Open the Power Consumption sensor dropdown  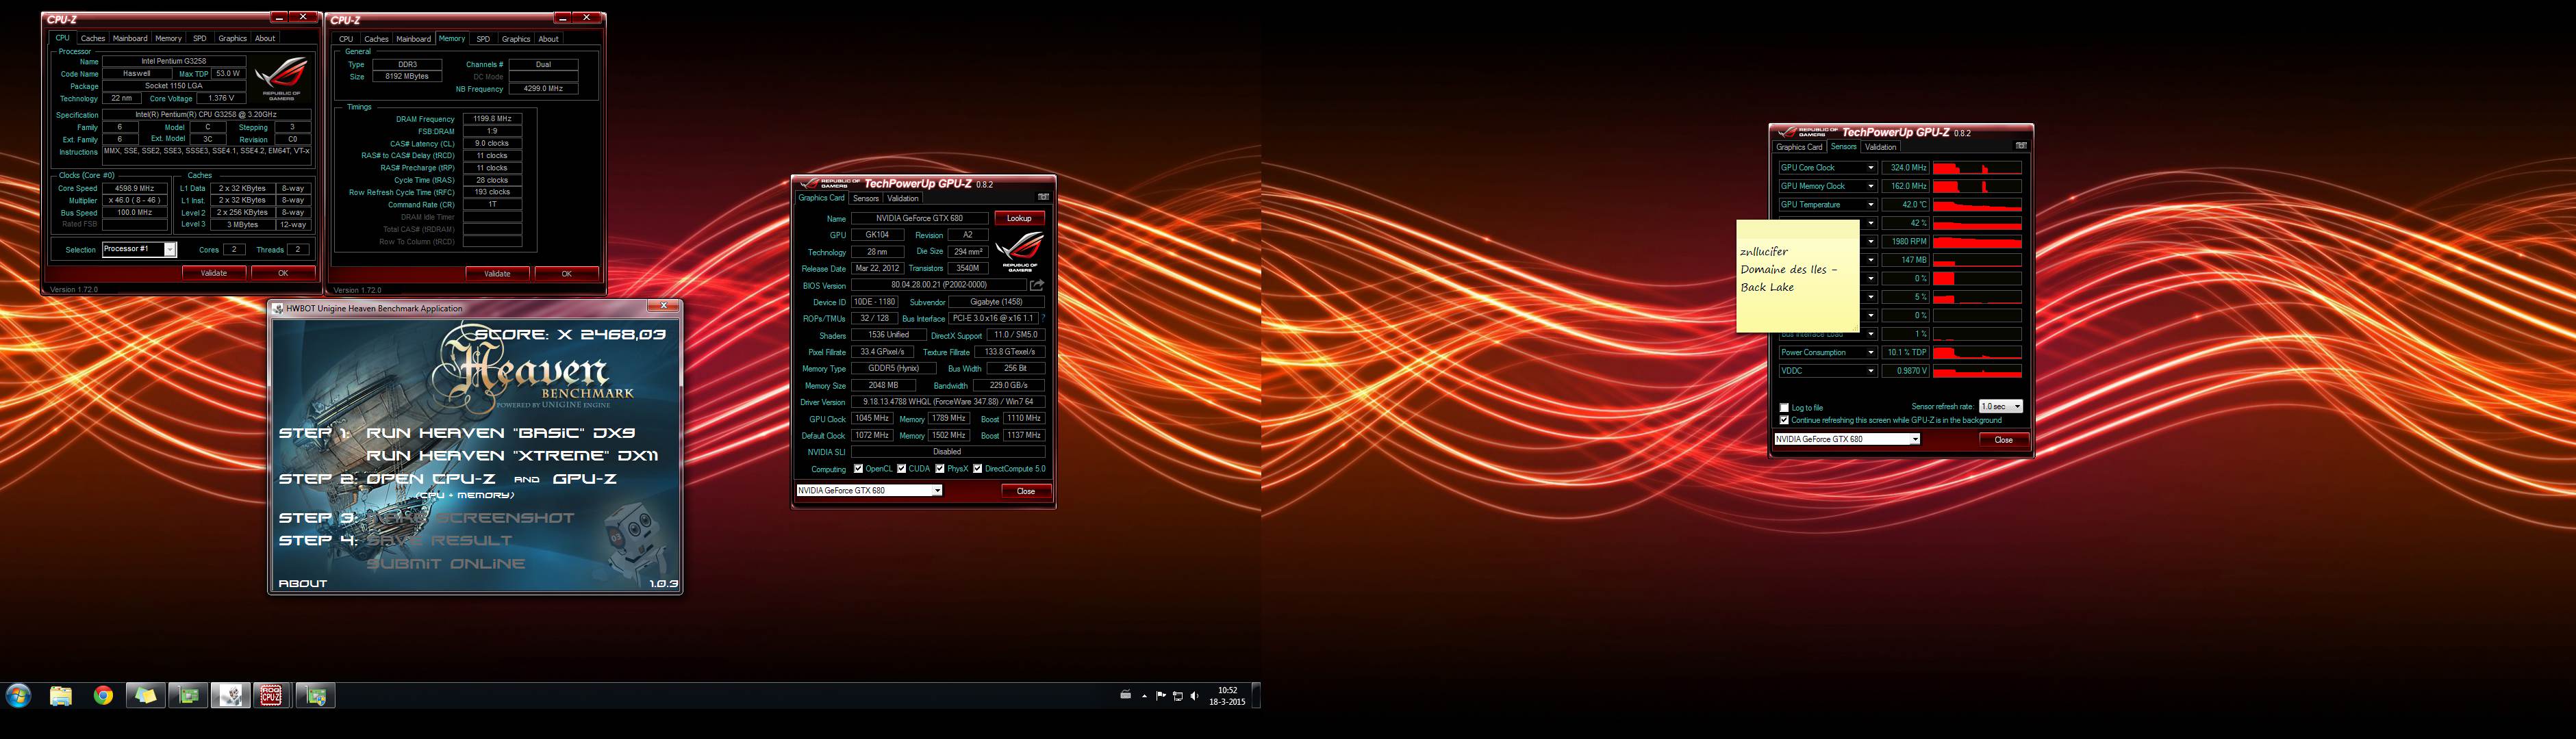[1871, 352]
